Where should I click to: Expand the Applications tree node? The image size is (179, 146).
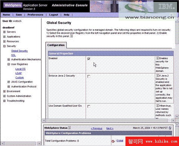(5, 36)
